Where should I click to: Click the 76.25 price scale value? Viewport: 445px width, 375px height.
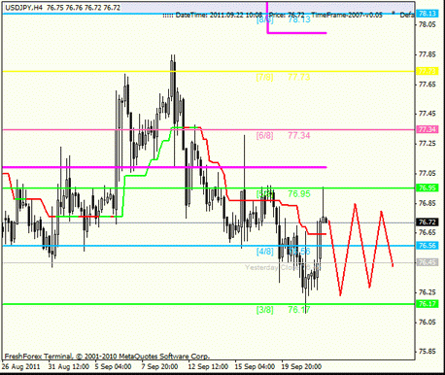coord(428,292)
